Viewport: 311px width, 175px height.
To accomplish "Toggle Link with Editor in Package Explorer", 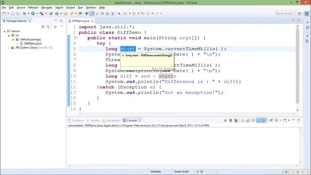I will tap(49, 27).
